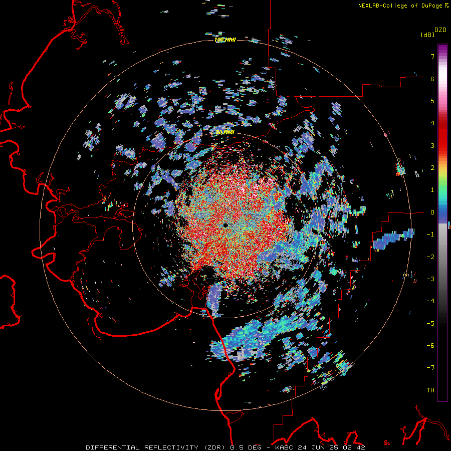Screen dimensions: 451x451
Task: Click the DZD legend title
Action: (440, 30)
